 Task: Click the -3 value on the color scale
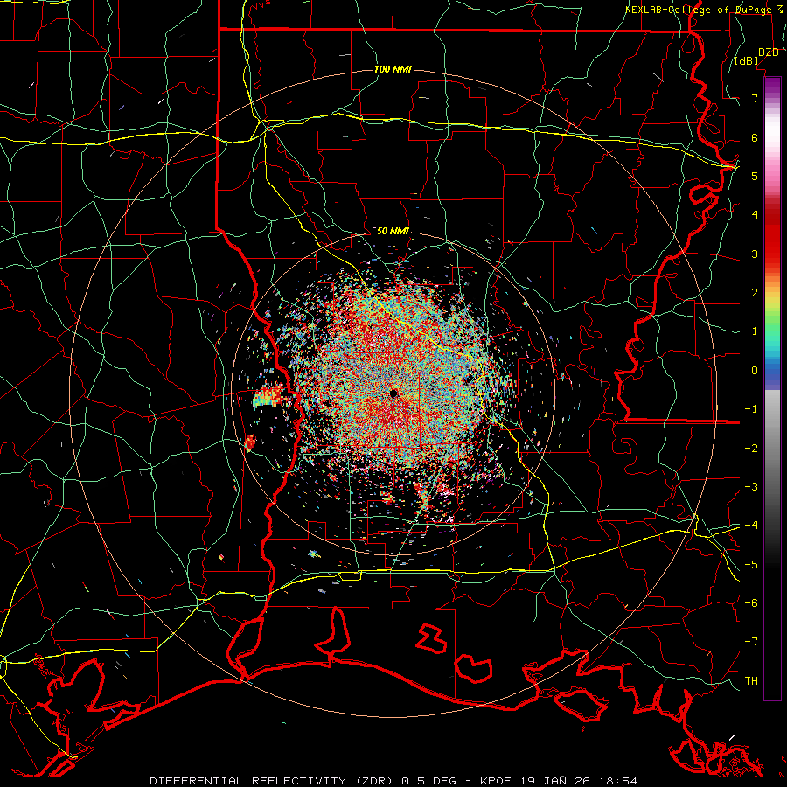click(x=751, y=487)
